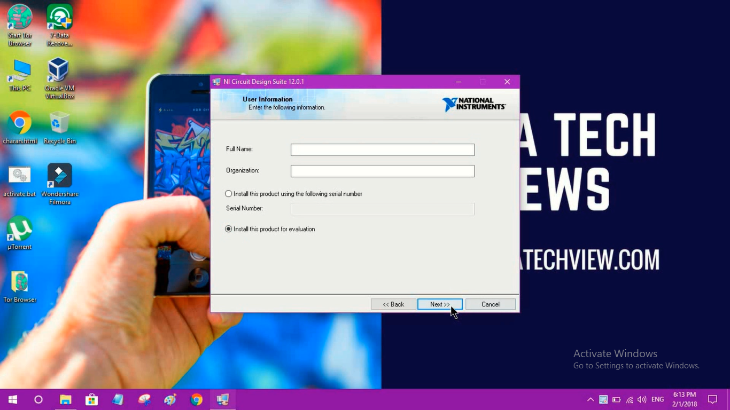Cancel the NI Circuit Design Suite installation
Image resolution: width=730 pixels, height=410 pixels.
[x=490, y=304]
